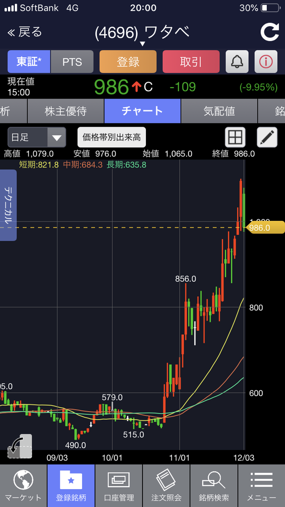This screenshot has height=507, width=285.
Task: Switch to the 気配値 tab
Action: [219, 111]
